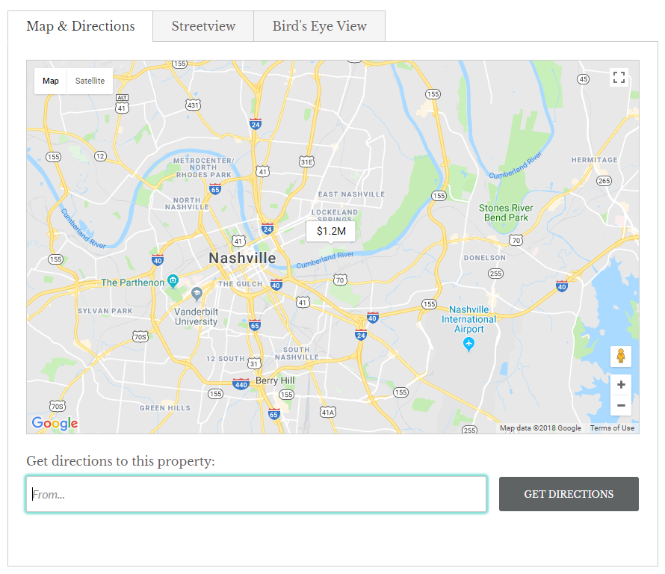Click Nashville International Airport plane marker
The image size is (665, 574).
[468, 345]
